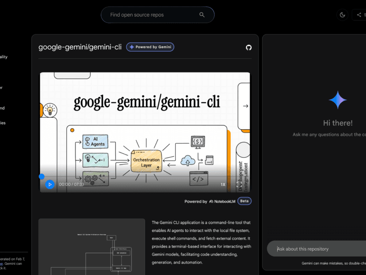Select the sidebar entry ending in 'ality'

3,57
